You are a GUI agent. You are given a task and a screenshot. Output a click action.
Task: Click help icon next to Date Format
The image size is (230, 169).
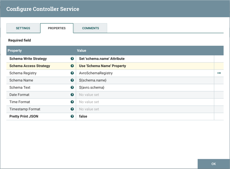click(x=72, y=95)
